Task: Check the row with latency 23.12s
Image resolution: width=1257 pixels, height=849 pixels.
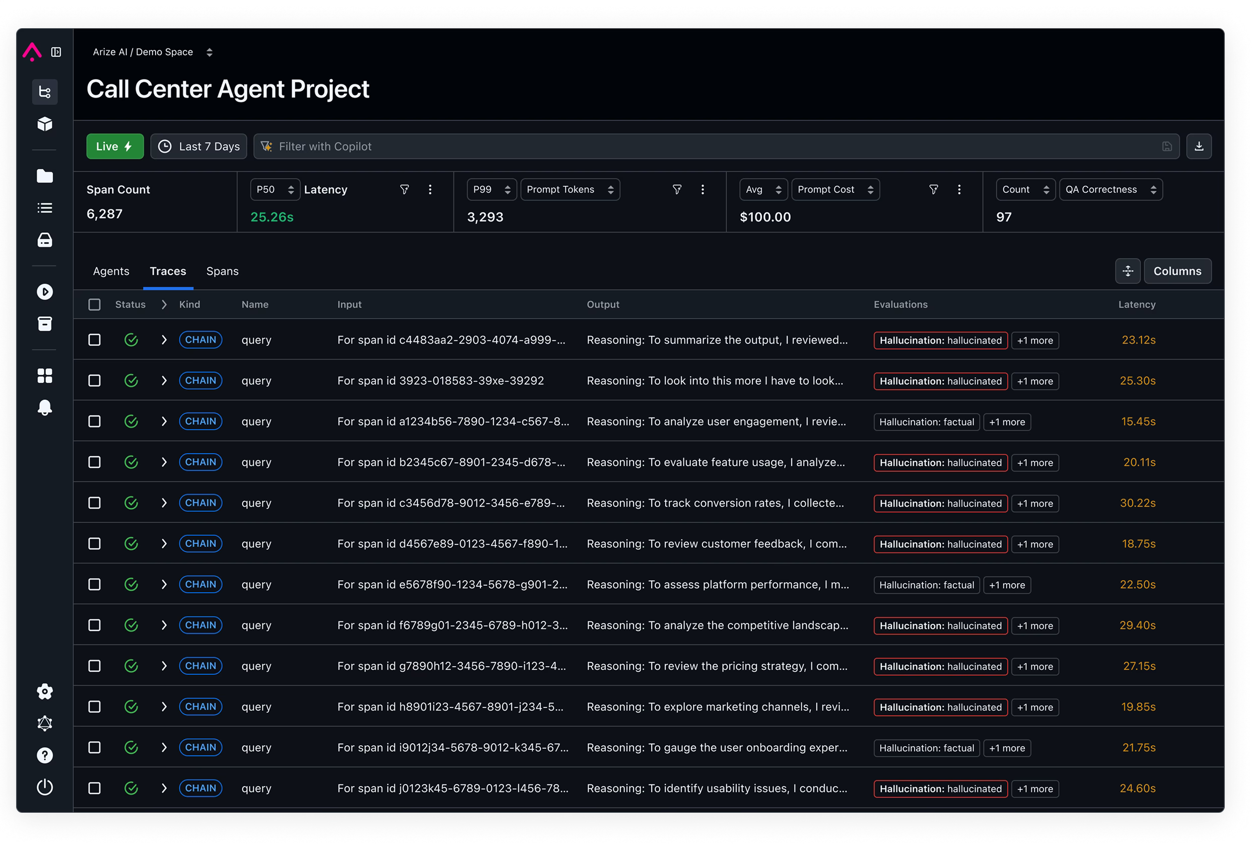Action: point(95,339)
